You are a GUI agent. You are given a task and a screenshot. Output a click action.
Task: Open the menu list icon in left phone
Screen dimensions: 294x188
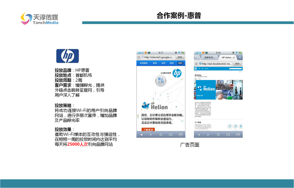pos(161,135)
